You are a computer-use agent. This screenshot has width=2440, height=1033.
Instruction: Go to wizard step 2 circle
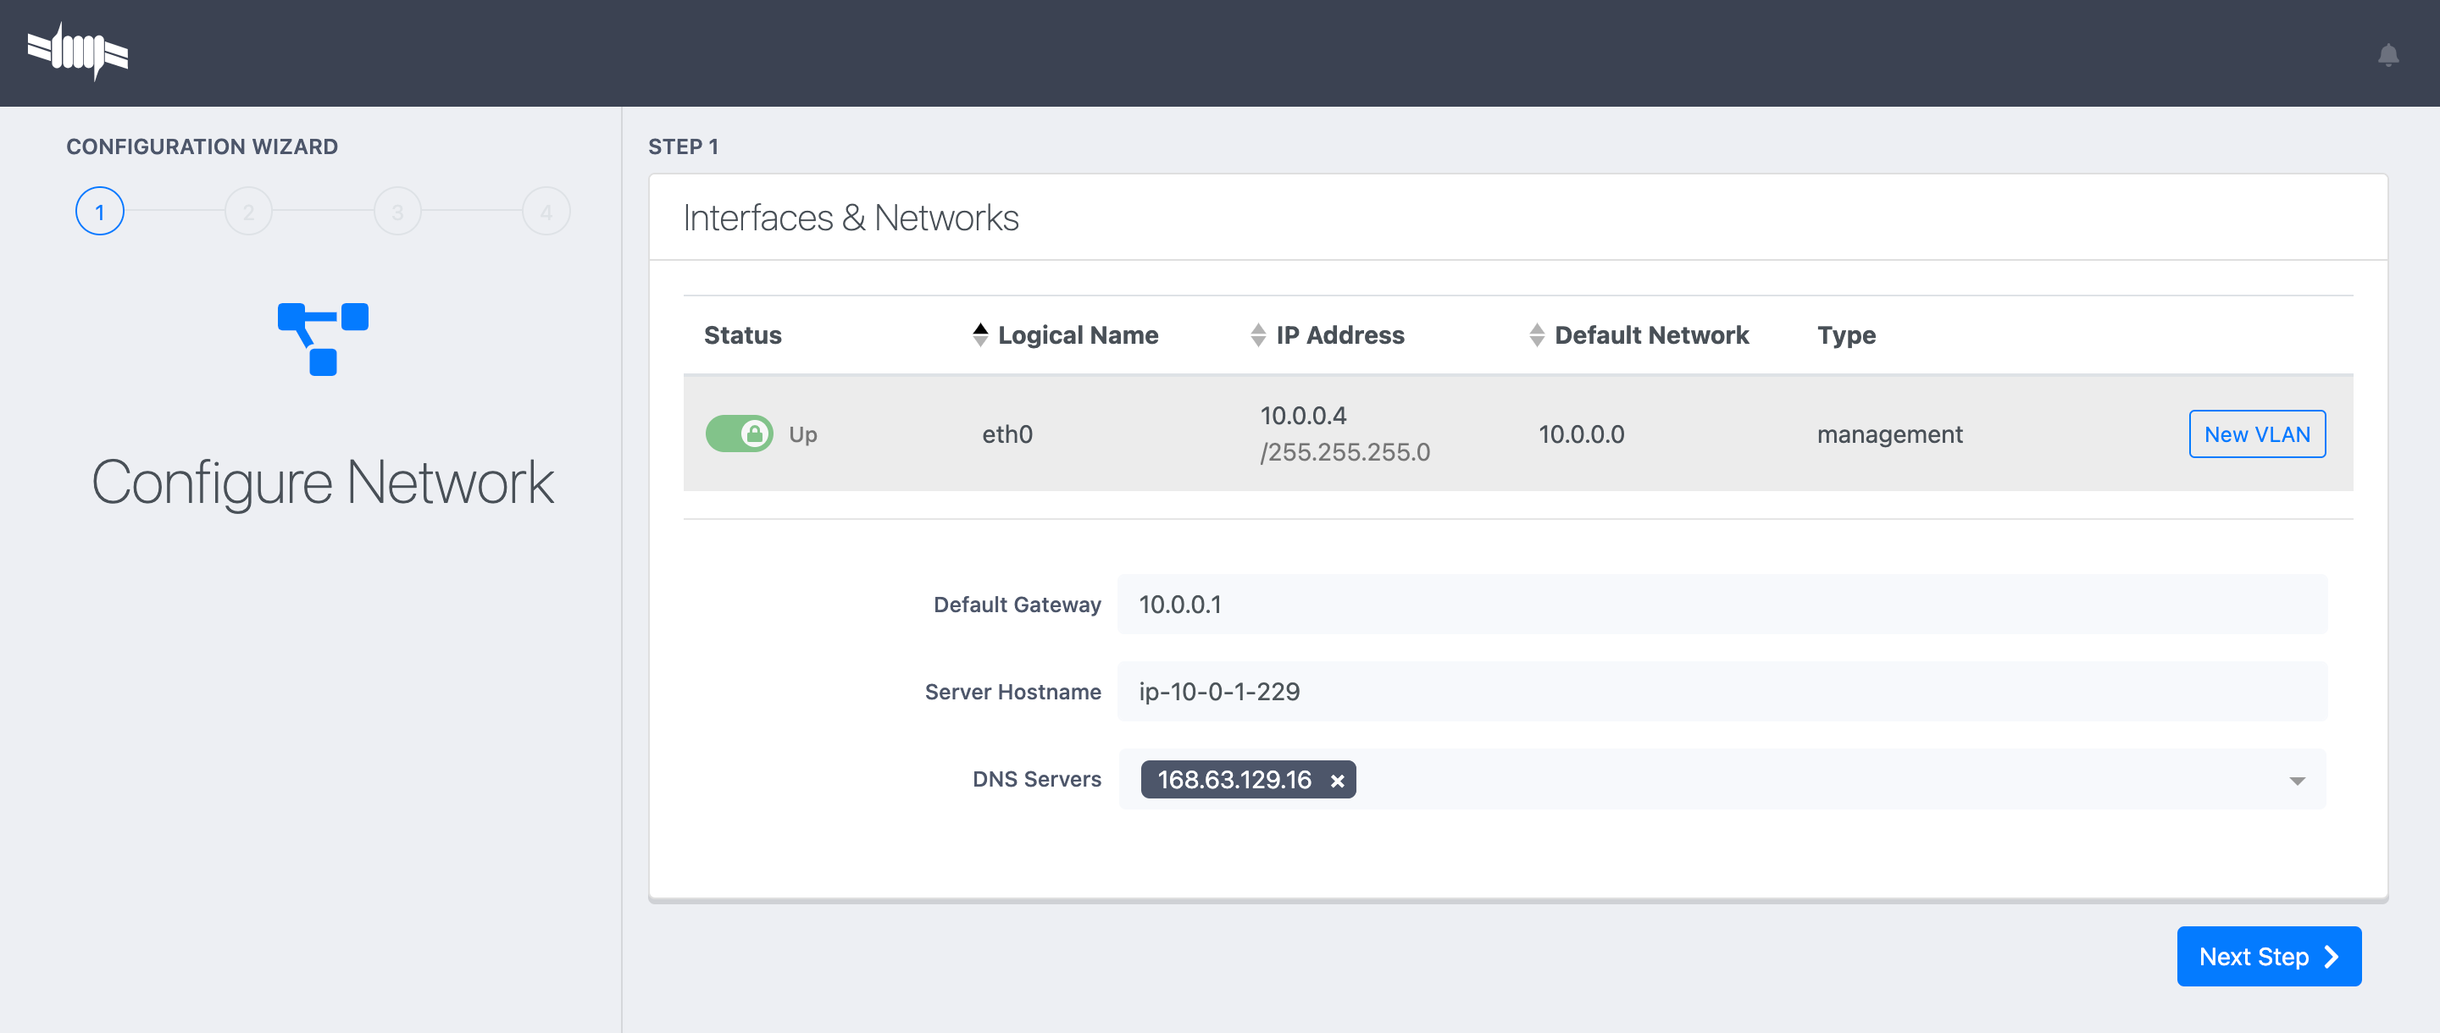(248, 211)
